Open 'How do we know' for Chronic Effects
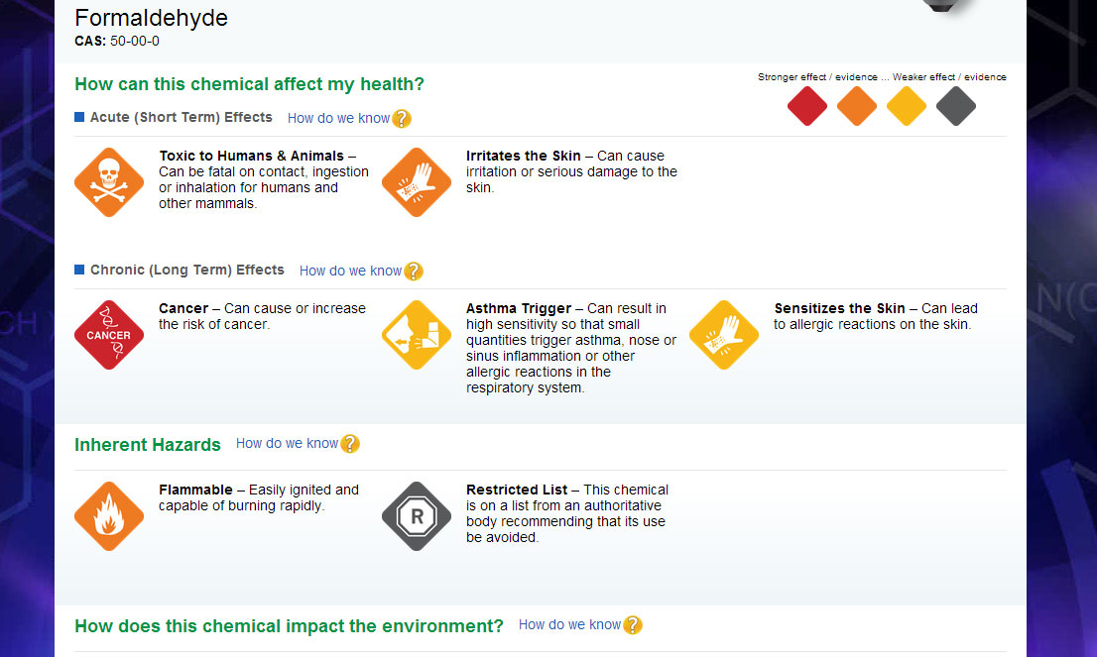1097x657 pixels. (x=350, y=271)
